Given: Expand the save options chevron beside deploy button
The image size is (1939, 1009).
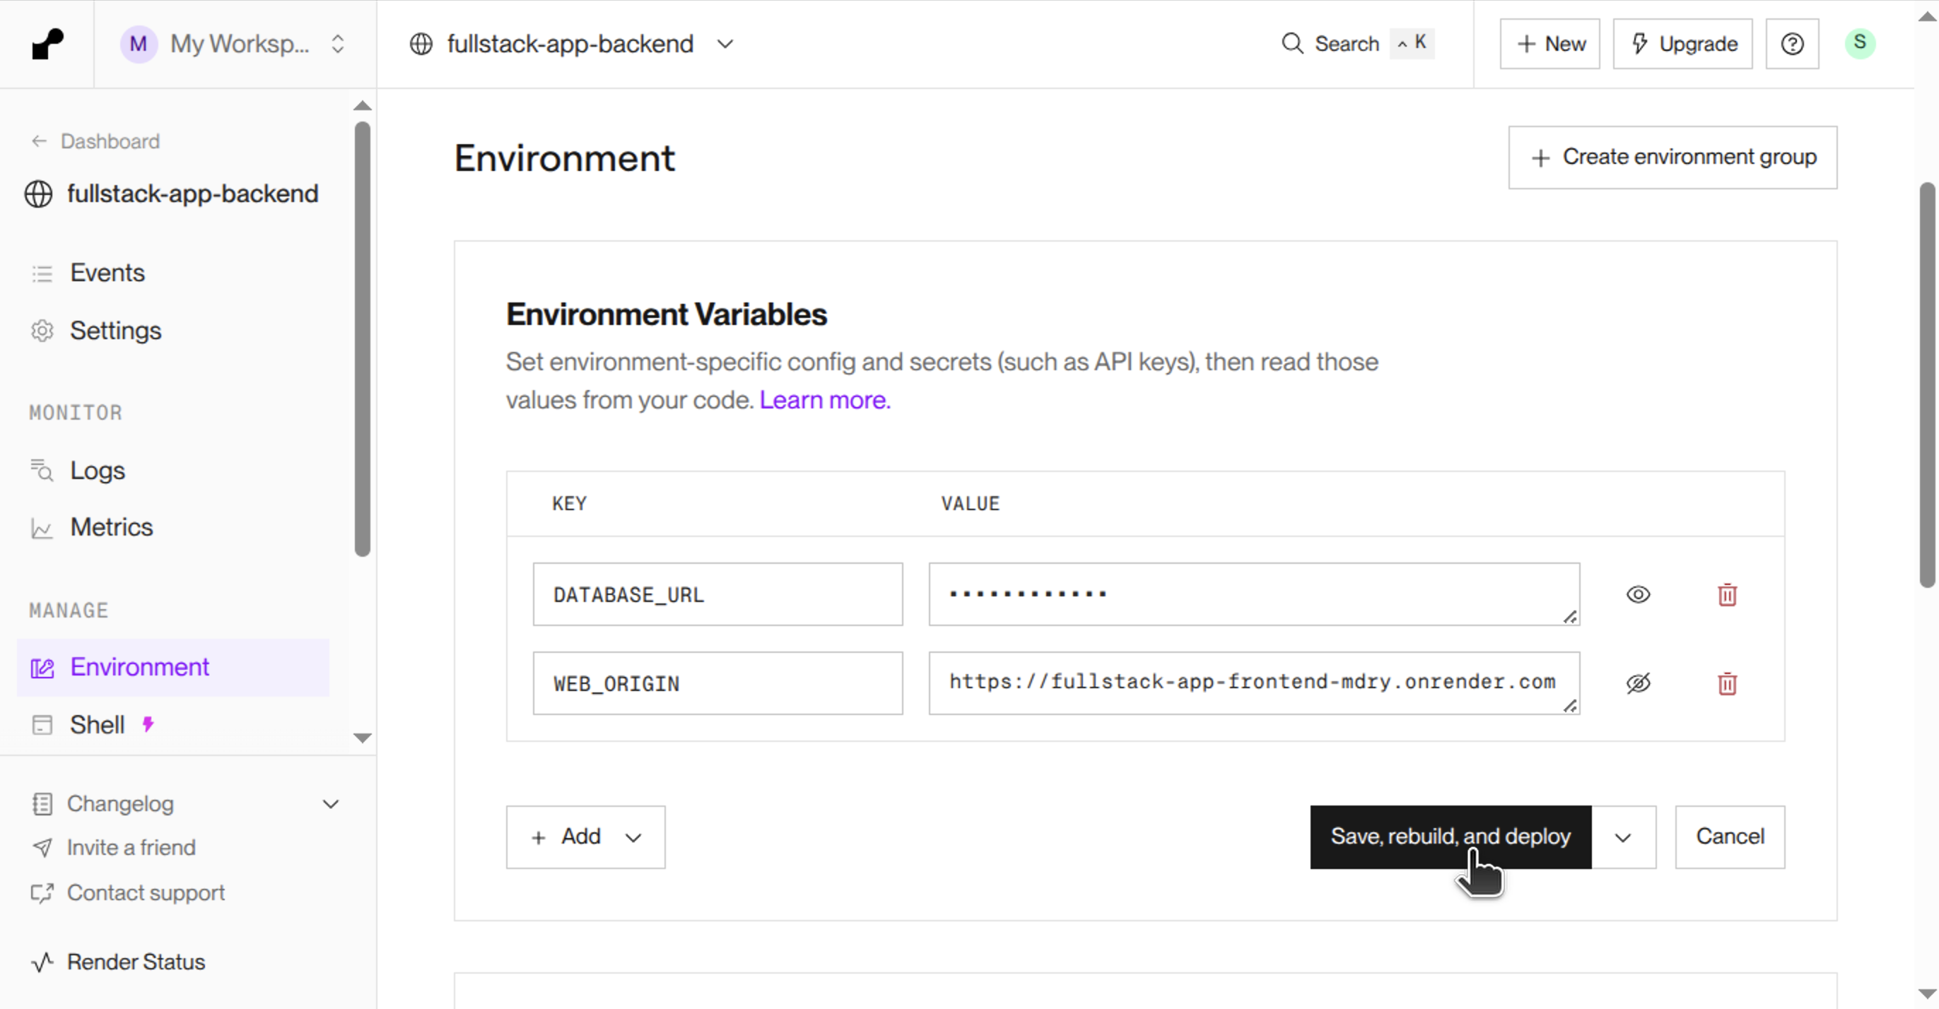Looking at the screenshot, I should 1623,837.
